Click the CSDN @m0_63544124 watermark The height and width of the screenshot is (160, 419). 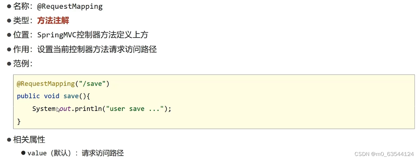pyautogui.click(x=384, y=154)
